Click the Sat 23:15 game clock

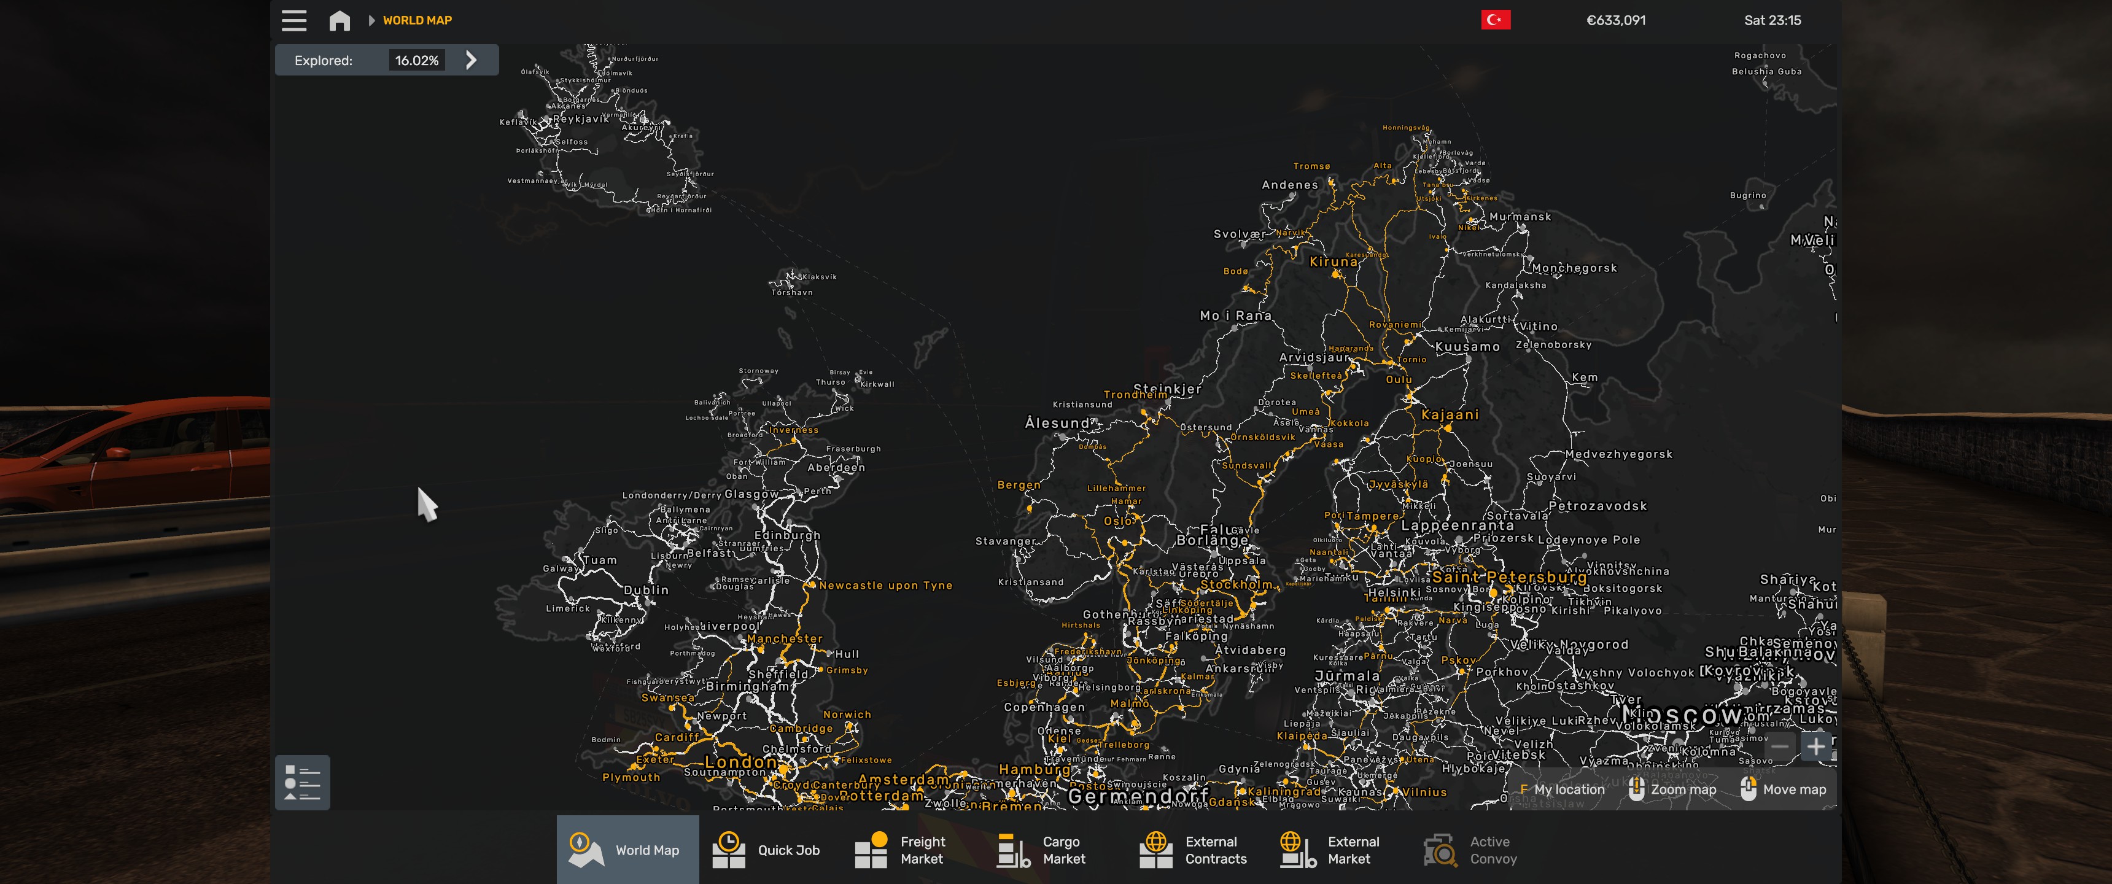(1772, 20)
